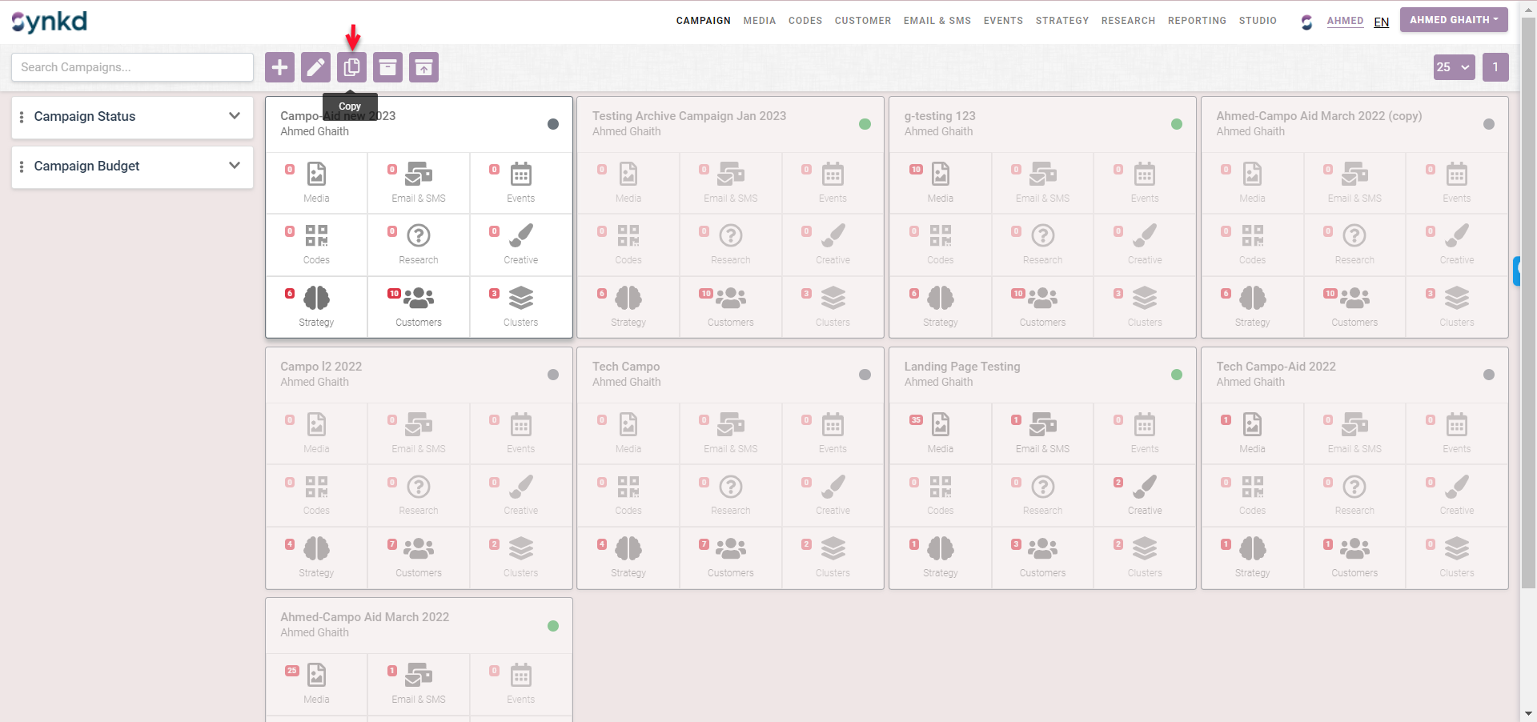The height and width of the screenshot is (722, 1537).
Task: Open Media in Landing Page Testing card
Action: [940, 432]
